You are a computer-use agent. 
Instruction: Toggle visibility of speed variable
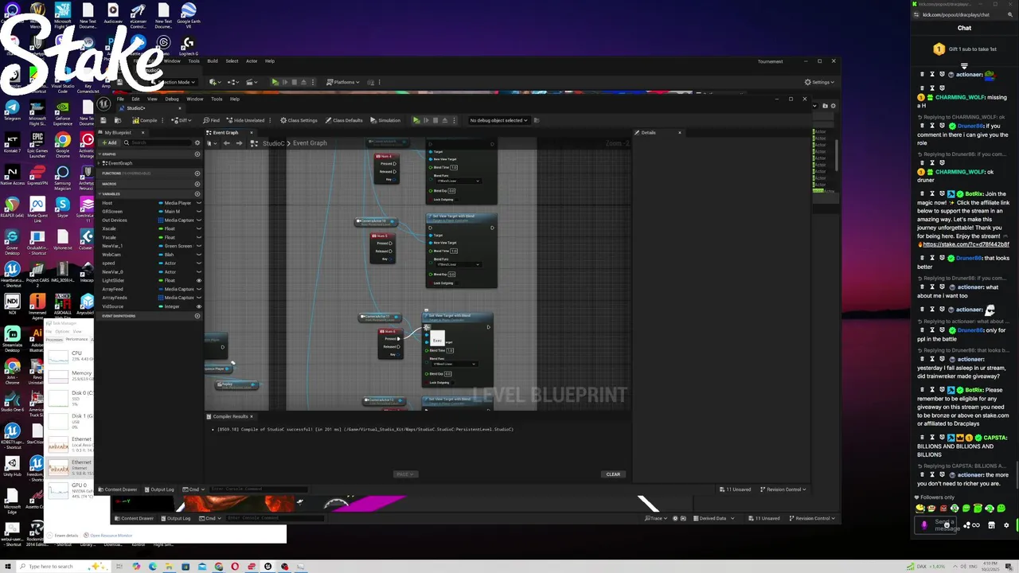pos(198,263)
